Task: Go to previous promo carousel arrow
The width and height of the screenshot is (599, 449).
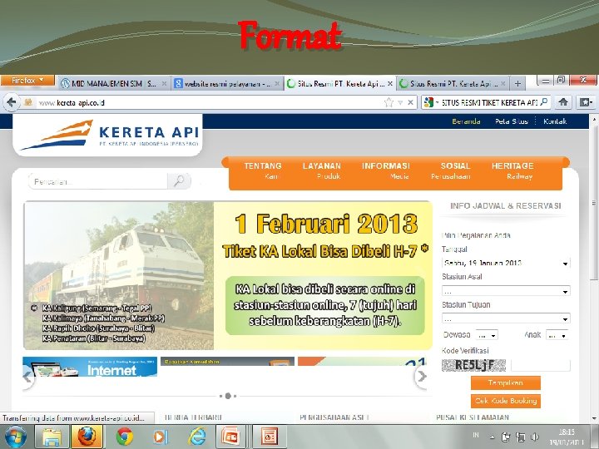Action: (27, 377)
